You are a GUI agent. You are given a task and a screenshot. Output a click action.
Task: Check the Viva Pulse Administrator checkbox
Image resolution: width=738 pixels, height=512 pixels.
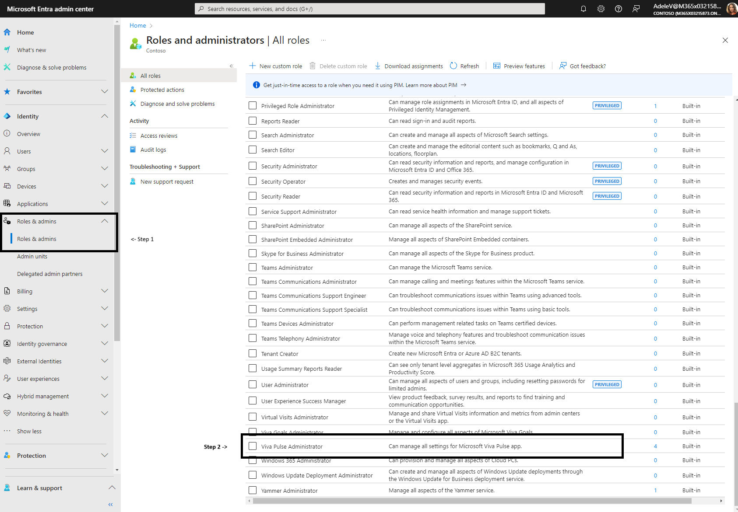tap(253, 446)
